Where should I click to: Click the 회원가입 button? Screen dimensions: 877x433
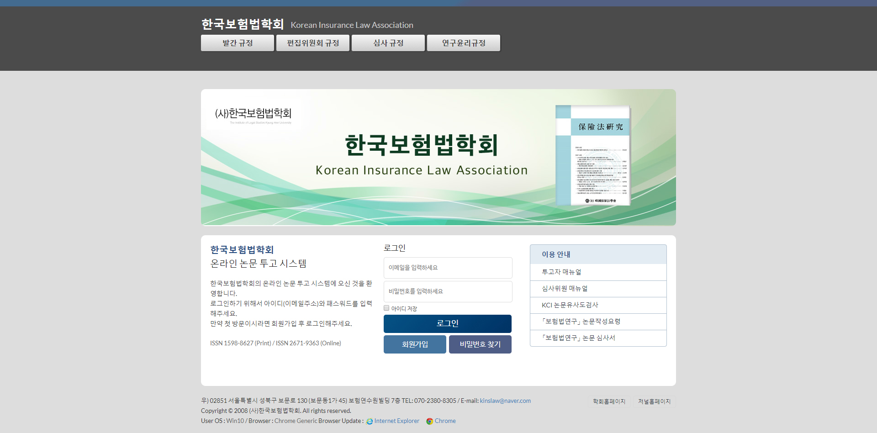415,344
